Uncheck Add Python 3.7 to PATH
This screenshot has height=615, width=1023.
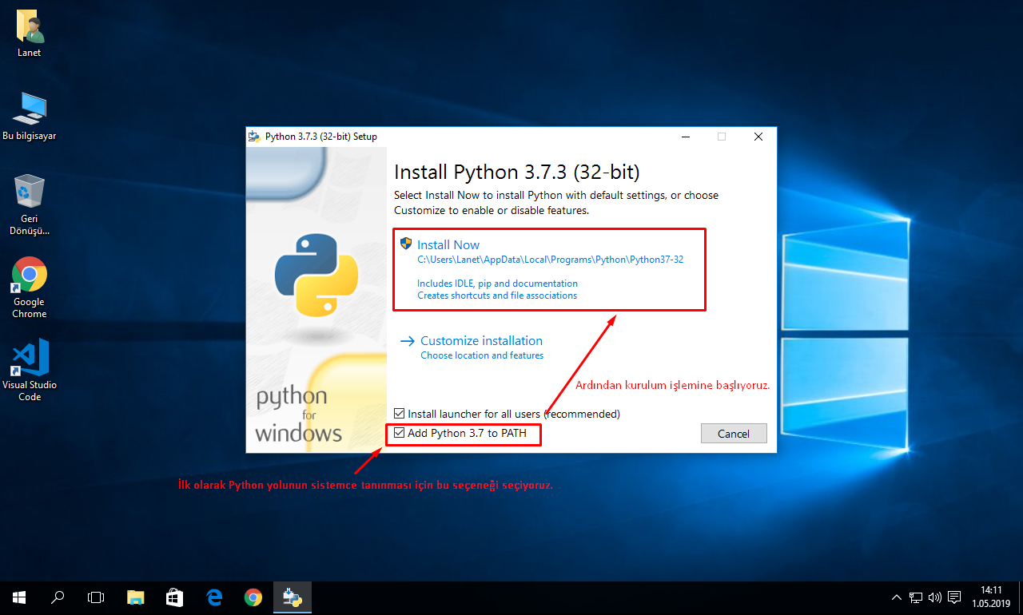tap(400, 433)
